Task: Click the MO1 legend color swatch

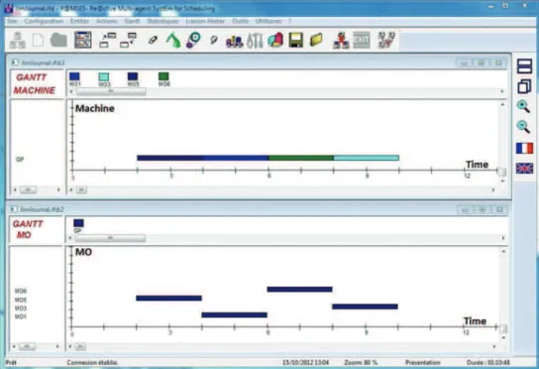Action: pos(74,76)
